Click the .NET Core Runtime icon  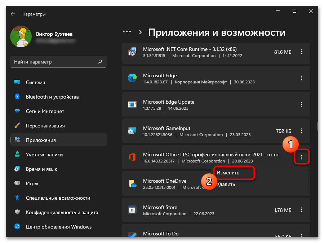point(132,52)
